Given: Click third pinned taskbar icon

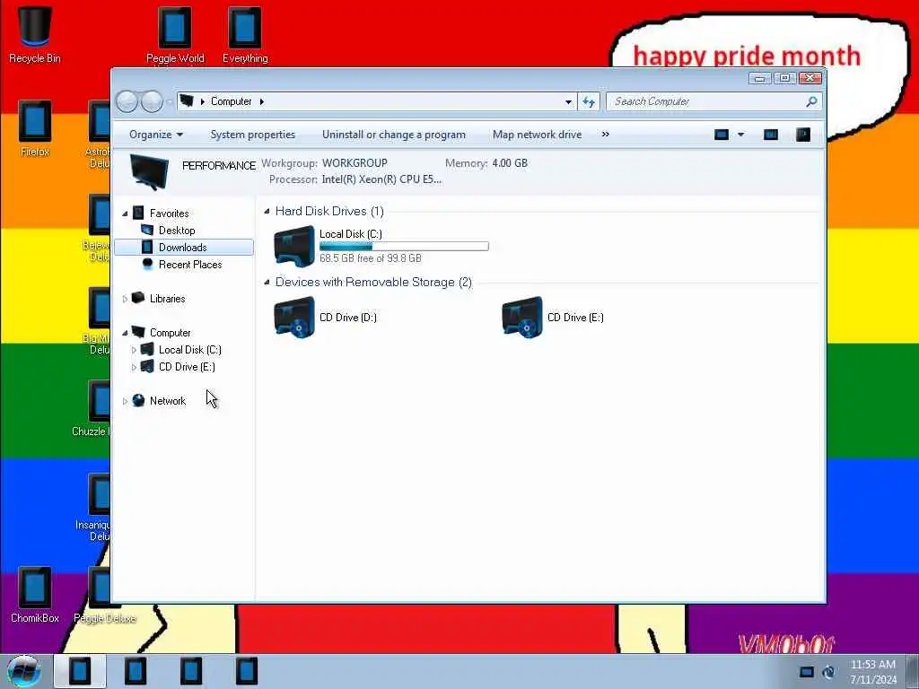Looking at the screenshot, I should coord(191,671).
